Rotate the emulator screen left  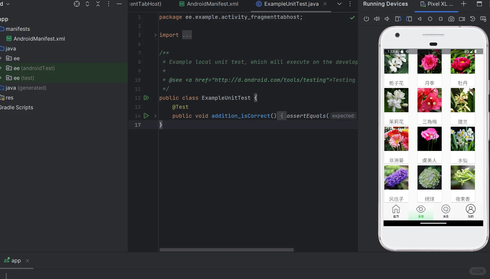point(398,19)
